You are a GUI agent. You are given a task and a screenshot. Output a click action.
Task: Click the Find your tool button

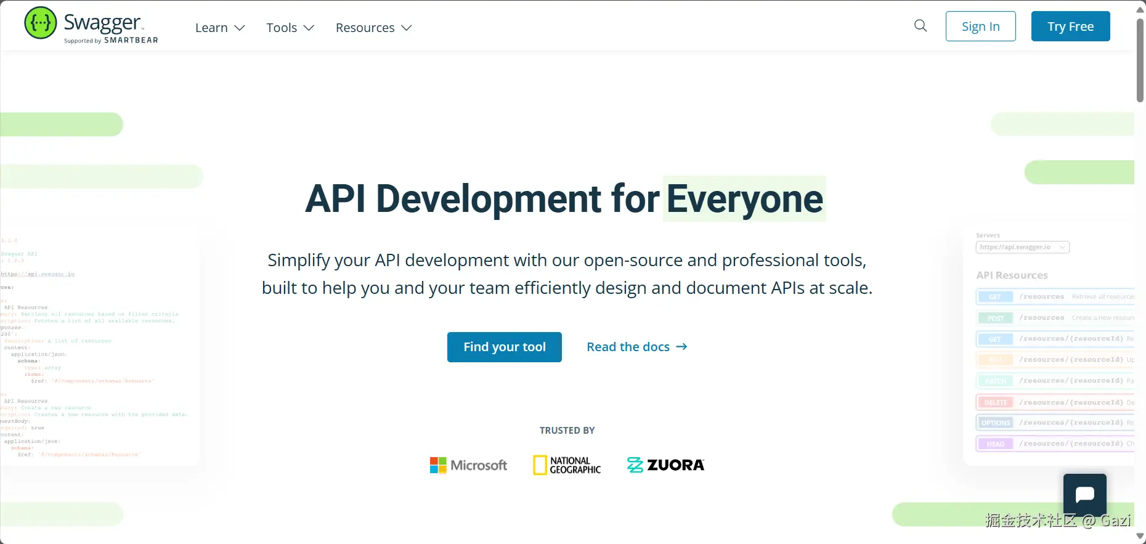505,347
